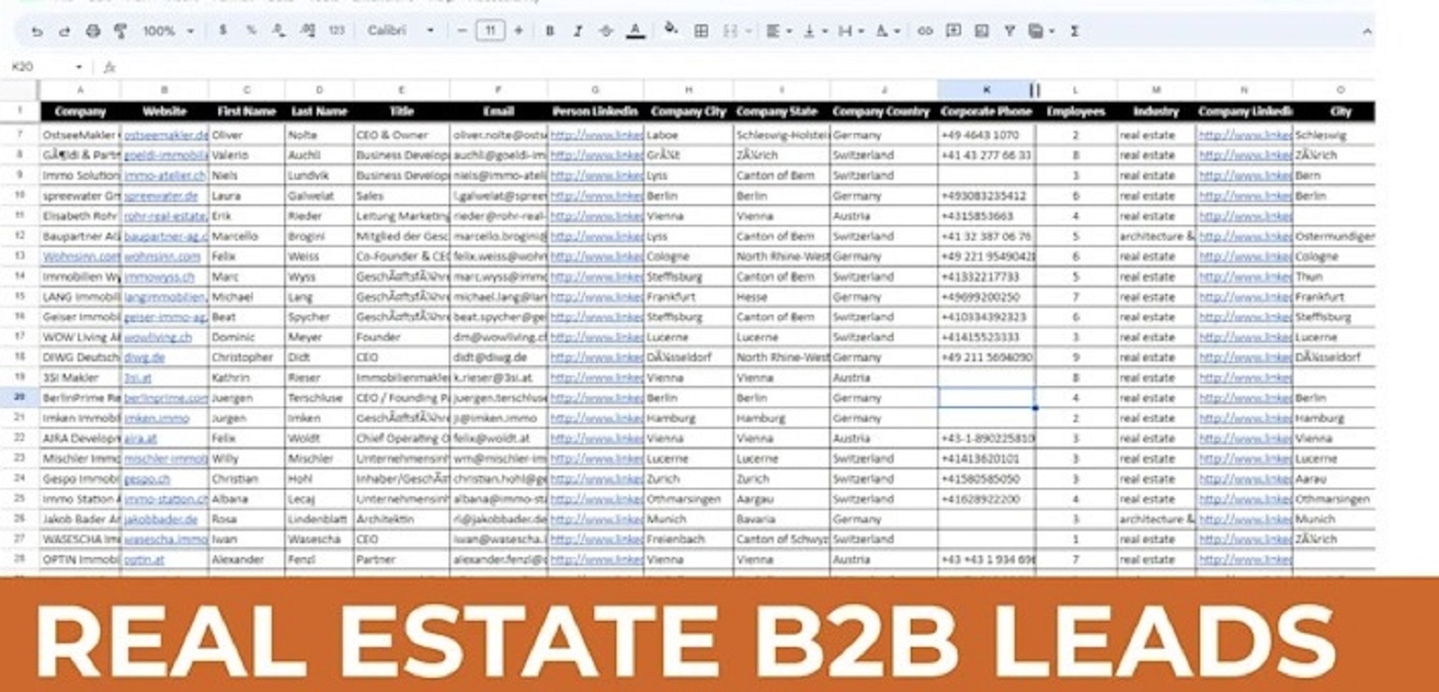This screenshot has height=692, width=1439.
Task: Select the Industry header cell
Action: tap(1156, 111)
